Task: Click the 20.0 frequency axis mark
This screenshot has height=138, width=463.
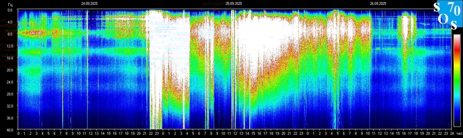Action: pos(10,70)
